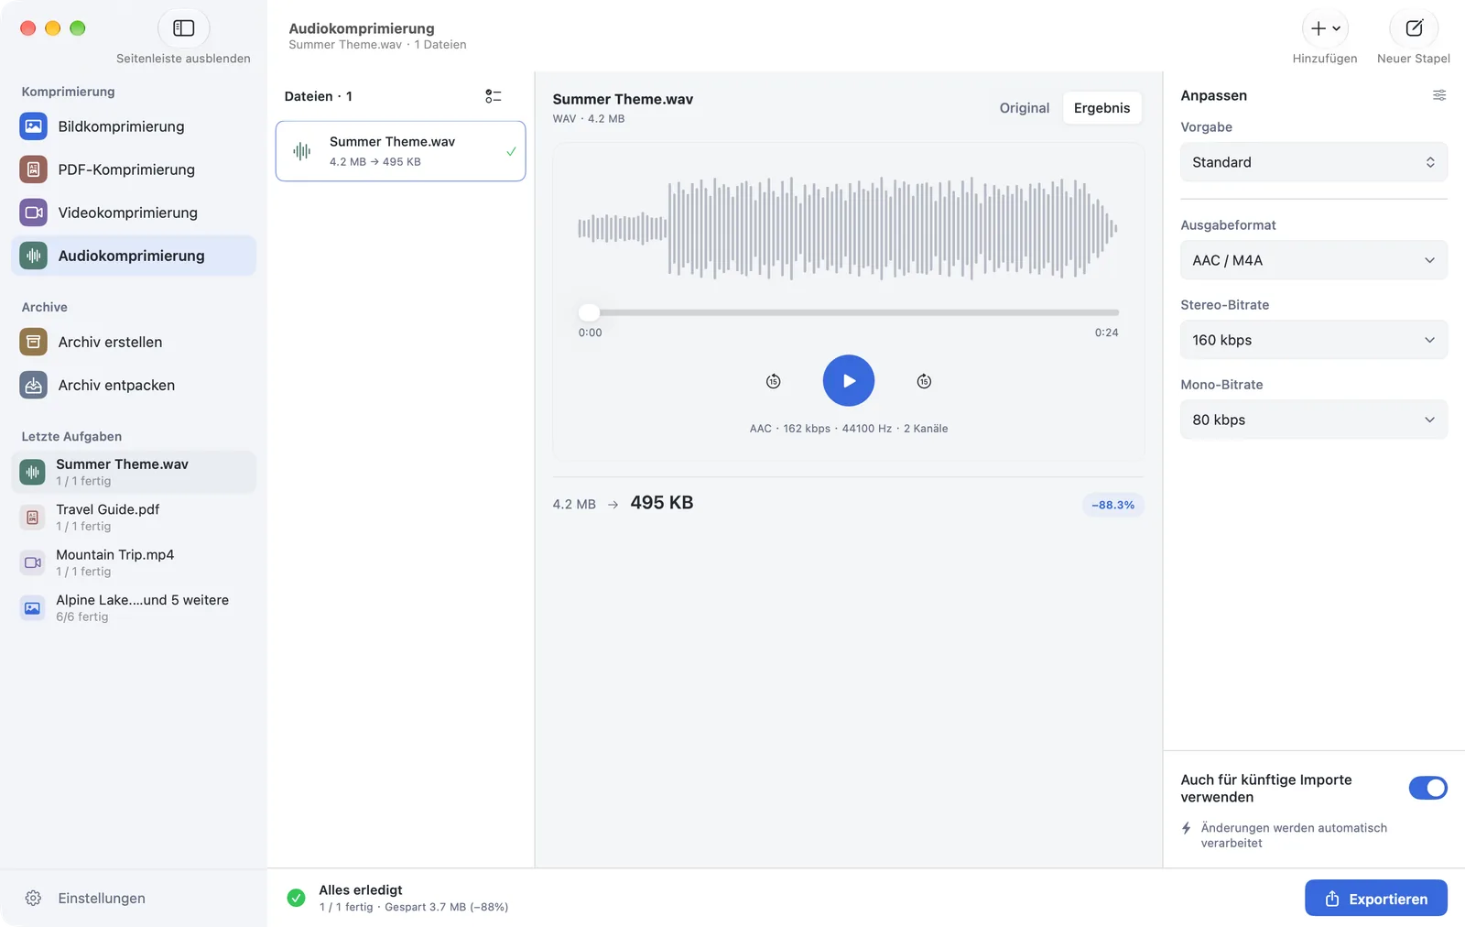The width and height of the screenshot is (1465, 927).
Task: Click the playback position slider thumb
Action: (x=590, y=312)
